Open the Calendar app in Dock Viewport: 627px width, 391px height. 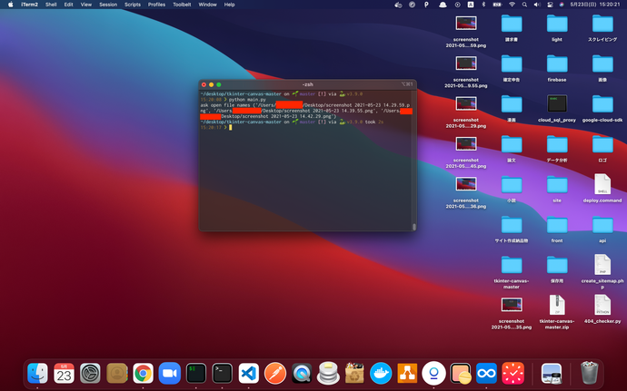(x=64, y=374)
